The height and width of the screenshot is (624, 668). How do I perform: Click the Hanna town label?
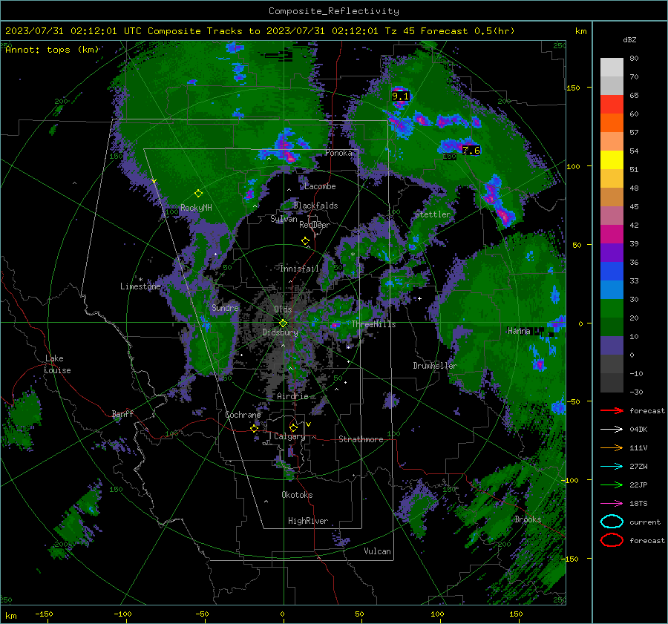(x=519, y=331)
